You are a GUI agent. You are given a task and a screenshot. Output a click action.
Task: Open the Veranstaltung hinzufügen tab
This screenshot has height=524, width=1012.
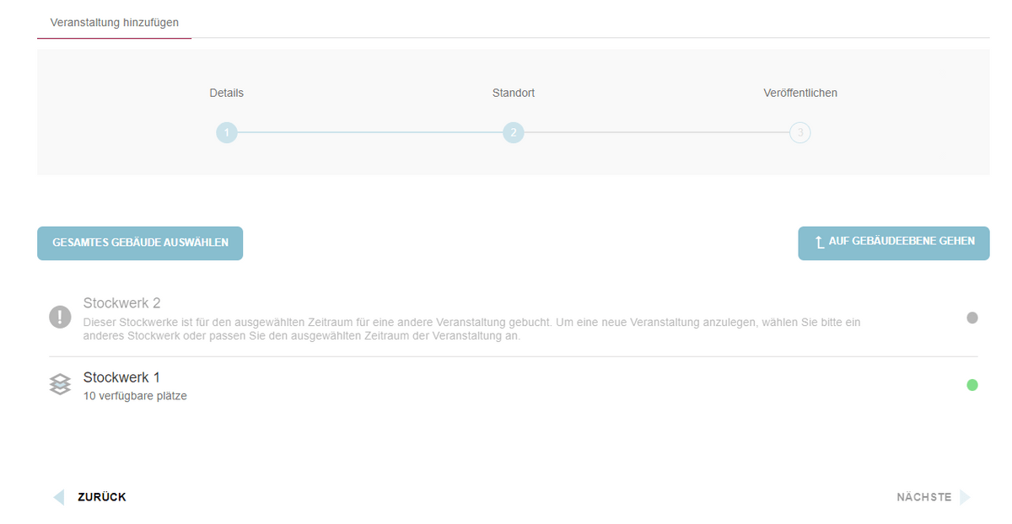point(115,23)
